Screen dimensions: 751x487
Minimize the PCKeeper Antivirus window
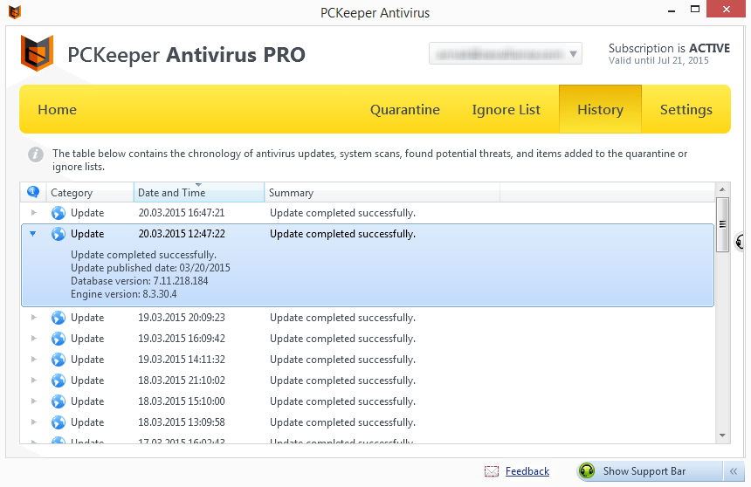pos(672,10)
